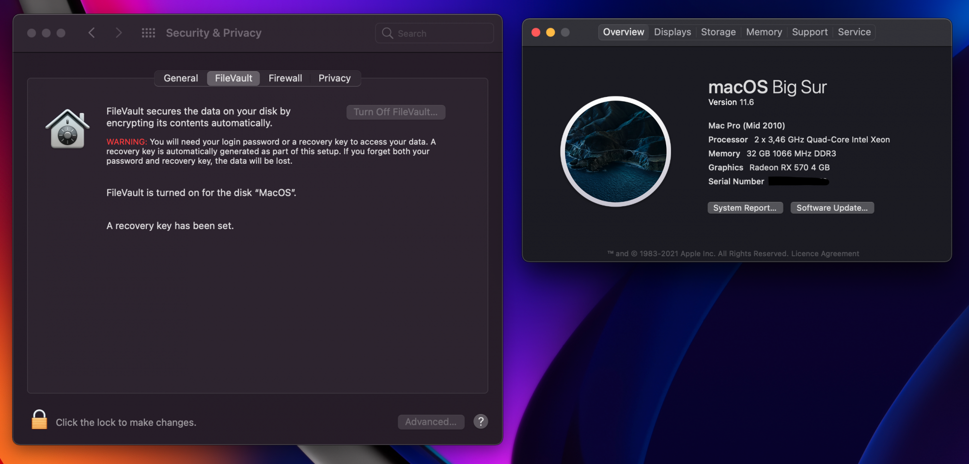Click the Serial Number label
This screenshot has width=969, height=464.
tap(736, 182)
